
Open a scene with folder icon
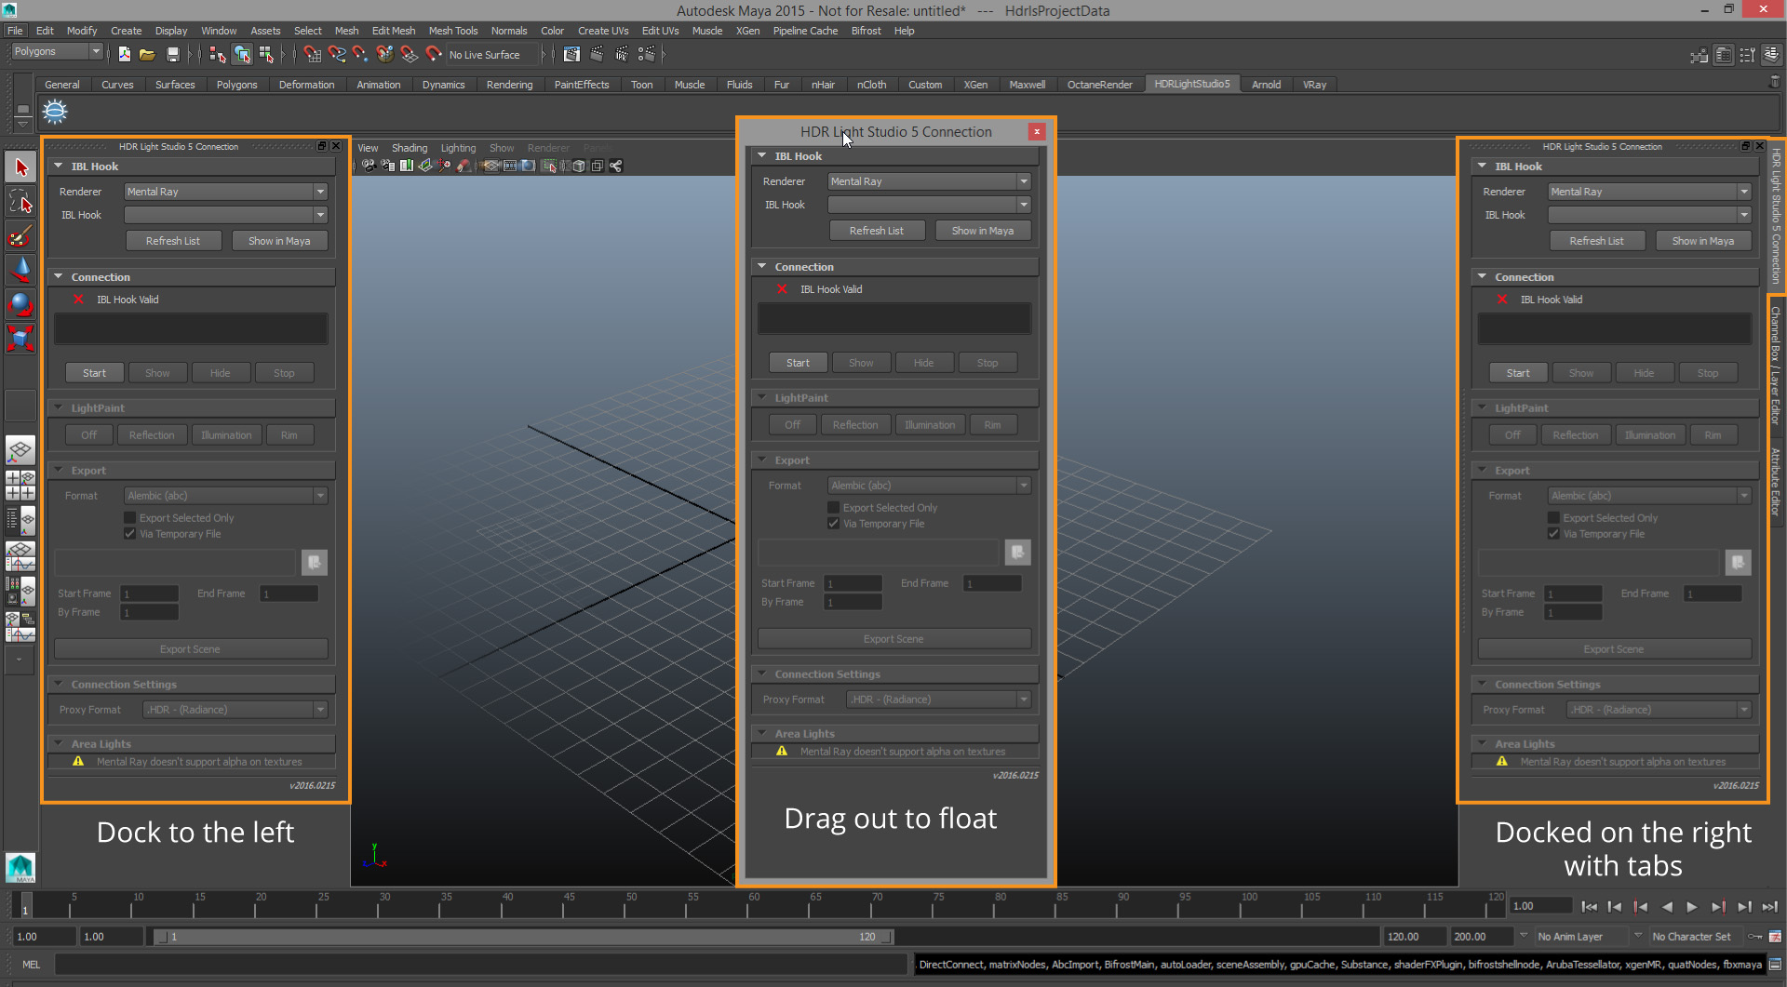click(x=147, y=55)
